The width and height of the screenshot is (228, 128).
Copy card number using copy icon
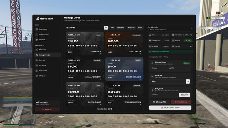(x=191, y=35)
